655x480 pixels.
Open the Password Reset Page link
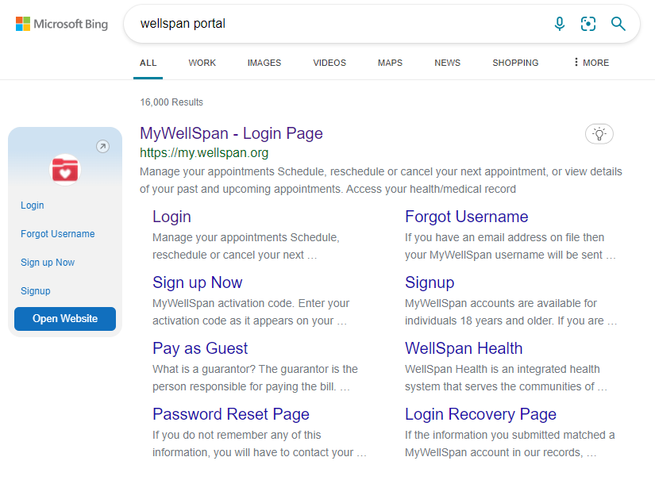pos(230,414)
